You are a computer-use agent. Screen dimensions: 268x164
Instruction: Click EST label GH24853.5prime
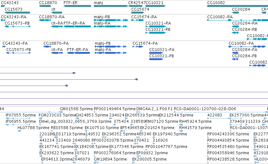coord(92,115)
